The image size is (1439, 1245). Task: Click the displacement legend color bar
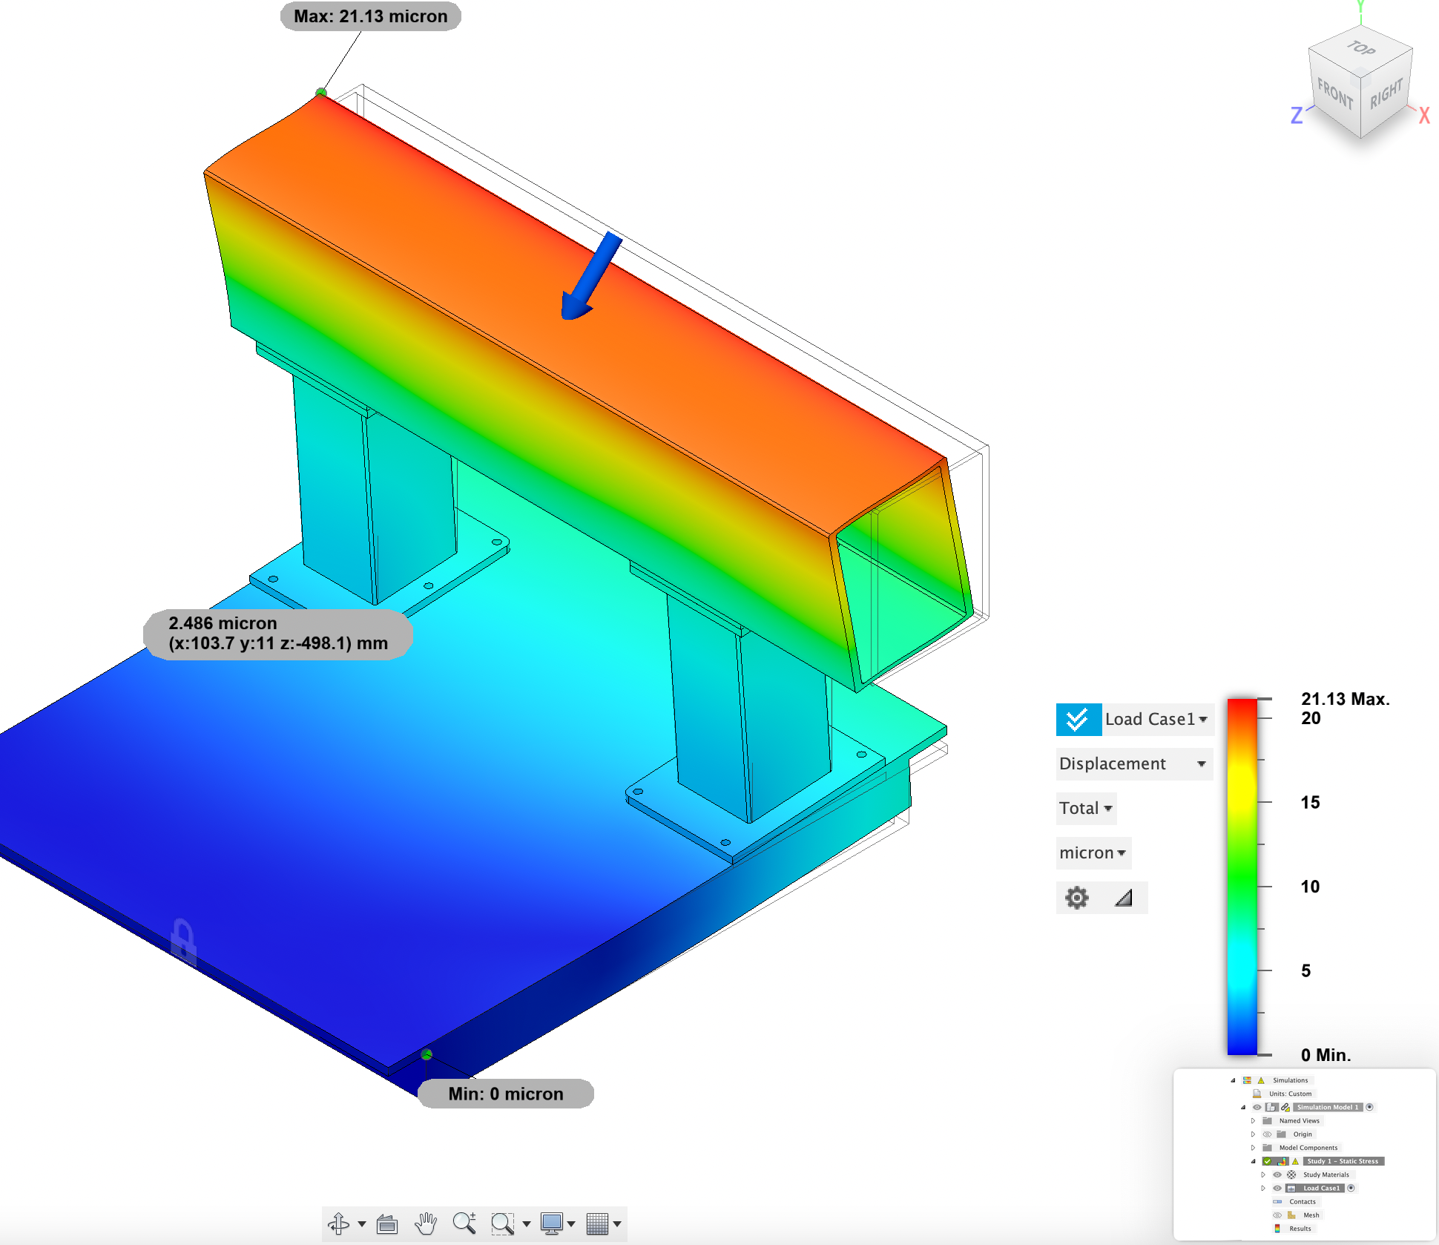coord(1242,876)
